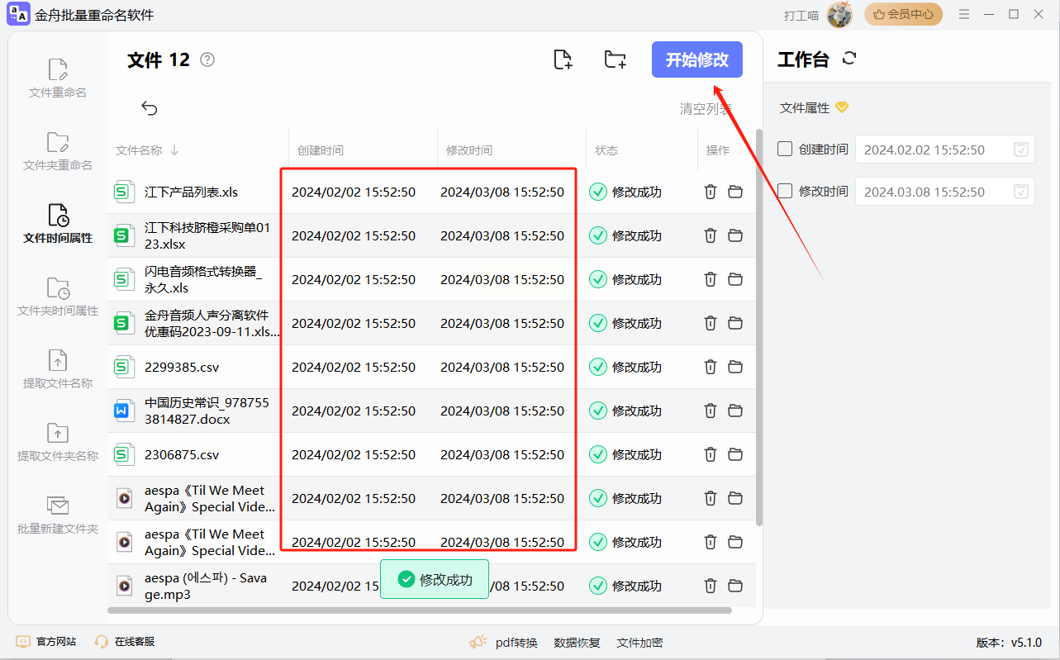The width and height of the screenshot is (1060, 660).
Task: Switch to 文件重命名 tab
Action: click(x=58, y=78)
